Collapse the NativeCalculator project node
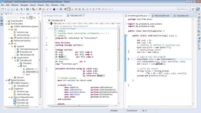201x113 pixels. pyautogui.click(x=6, y=80)
